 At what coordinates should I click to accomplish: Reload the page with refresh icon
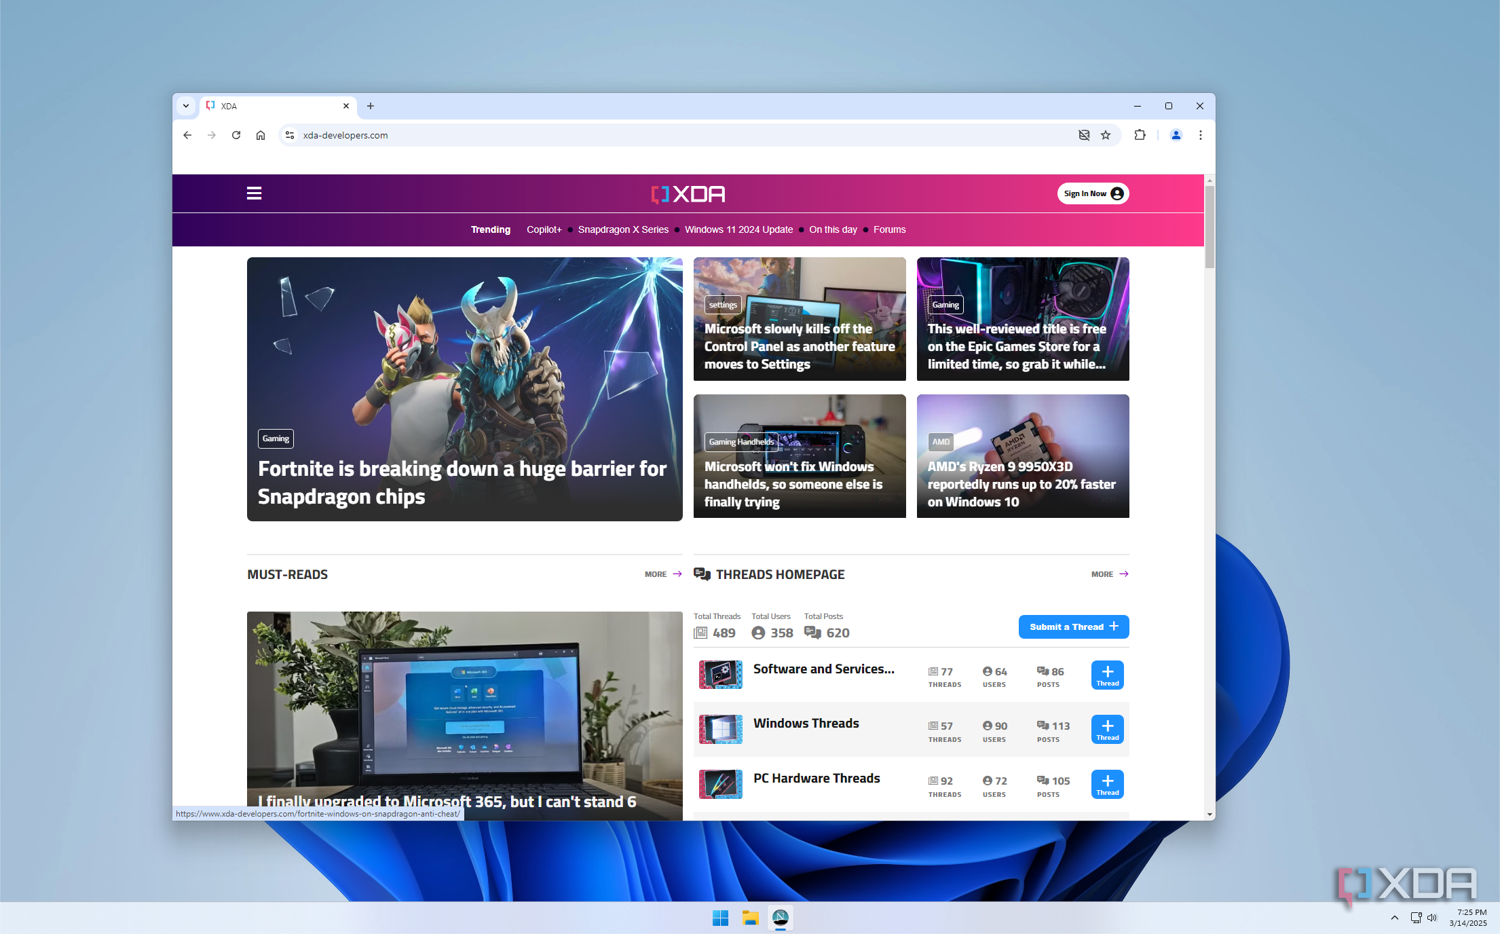click(x=236, y=135)
